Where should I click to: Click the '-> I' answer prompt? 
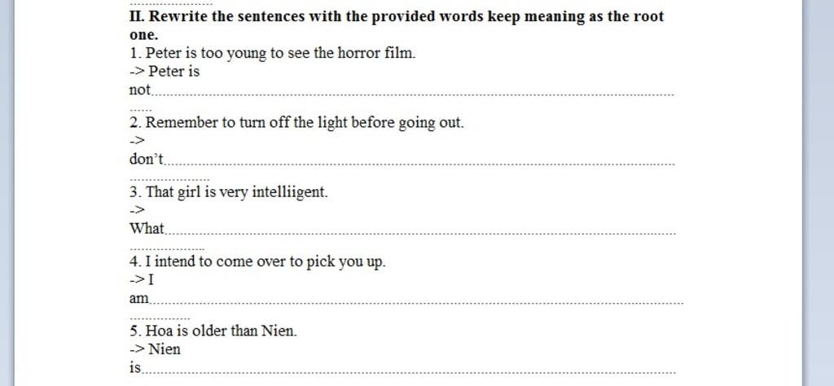pyautogui.click(x=142, y=279)
